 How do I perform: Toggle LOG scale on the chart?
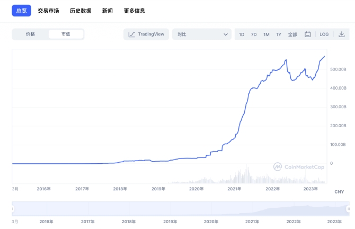click(x=324, y=34)
